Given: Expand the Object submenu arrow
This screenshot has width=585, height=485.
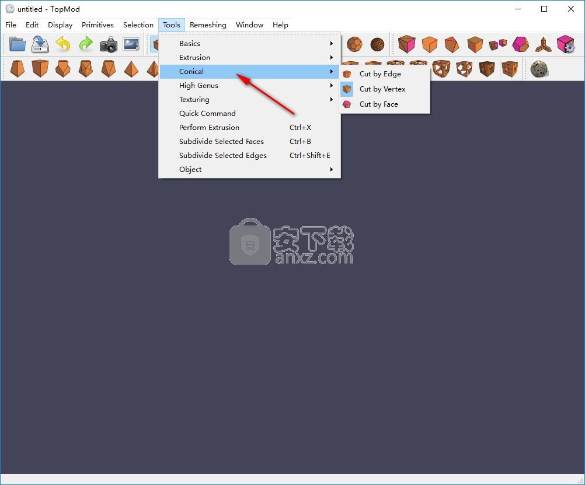Looking at the screenshot, I should pos(331,169).
